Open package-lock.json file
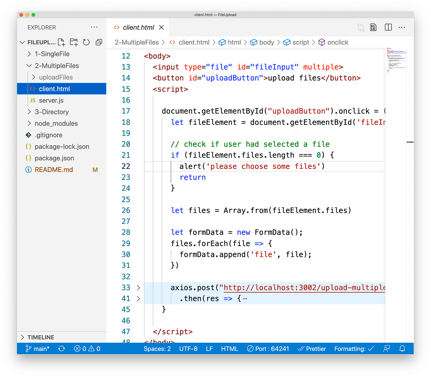The width and height of the screenshot is (431, 377). 62,147
